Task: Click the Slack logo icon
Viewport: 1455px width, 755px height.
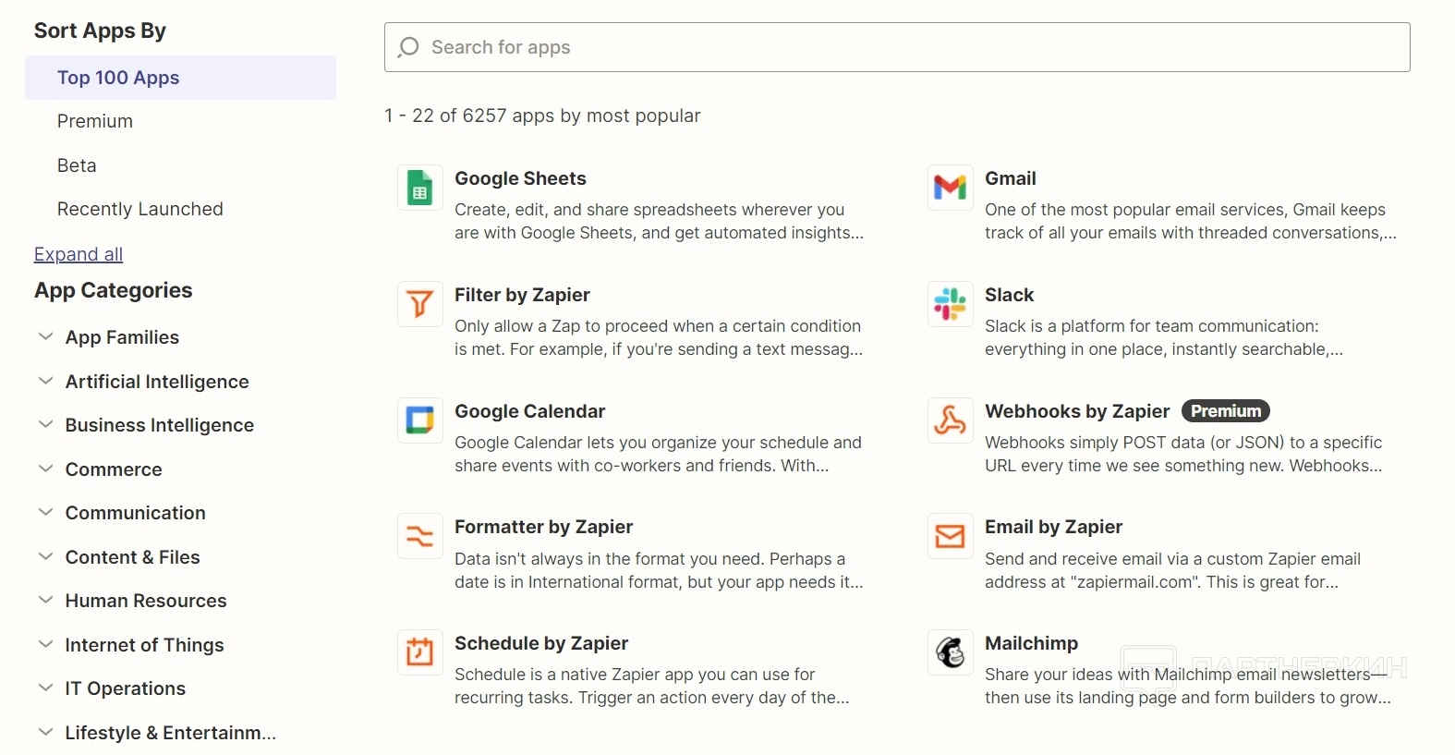Action: pyautogui.click(x=950, y=304)
